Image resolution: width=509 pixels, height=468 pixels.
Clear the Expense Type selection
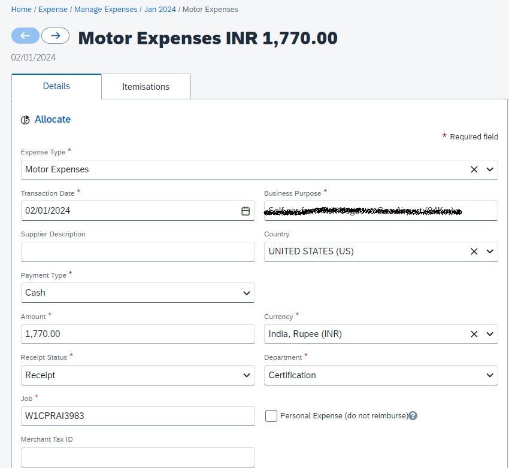[474, 169]
